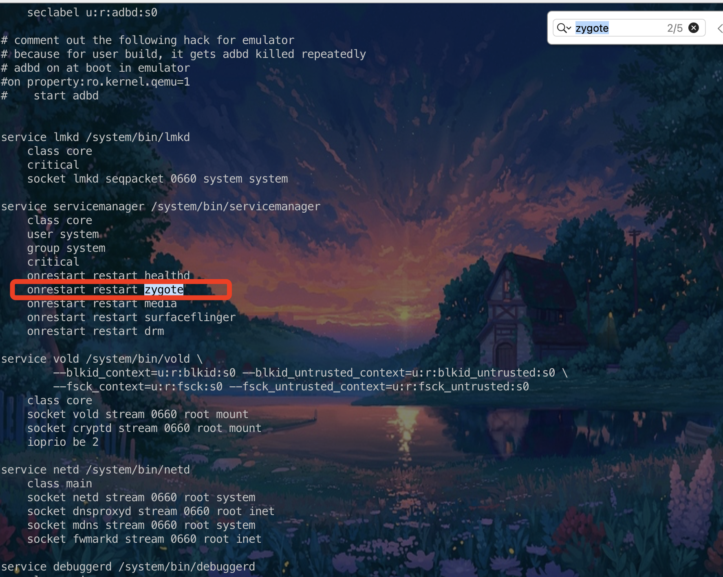This screenshot has height=577, width=723.
Task: Click 'socket netd stream 0660 root system'
Action: click(x=141, y=498)
